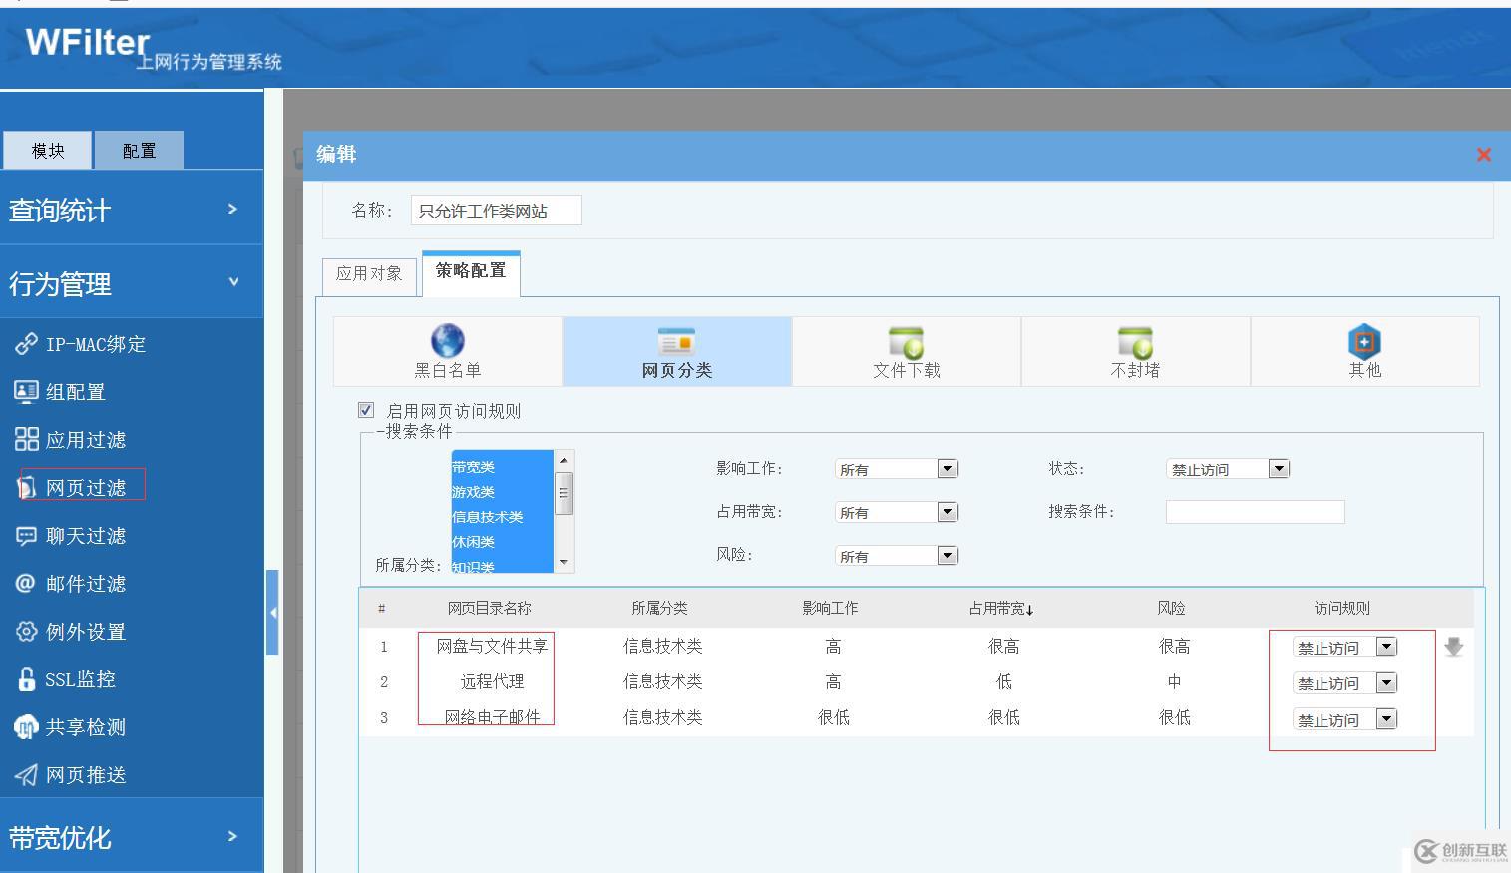1511x873 pixels.
Task: Click the 搜索条件 text field
Action: (1255, 512)
